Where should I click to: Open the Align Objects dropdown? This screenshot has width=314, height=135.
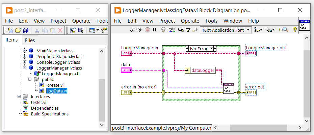coord(259,30)
